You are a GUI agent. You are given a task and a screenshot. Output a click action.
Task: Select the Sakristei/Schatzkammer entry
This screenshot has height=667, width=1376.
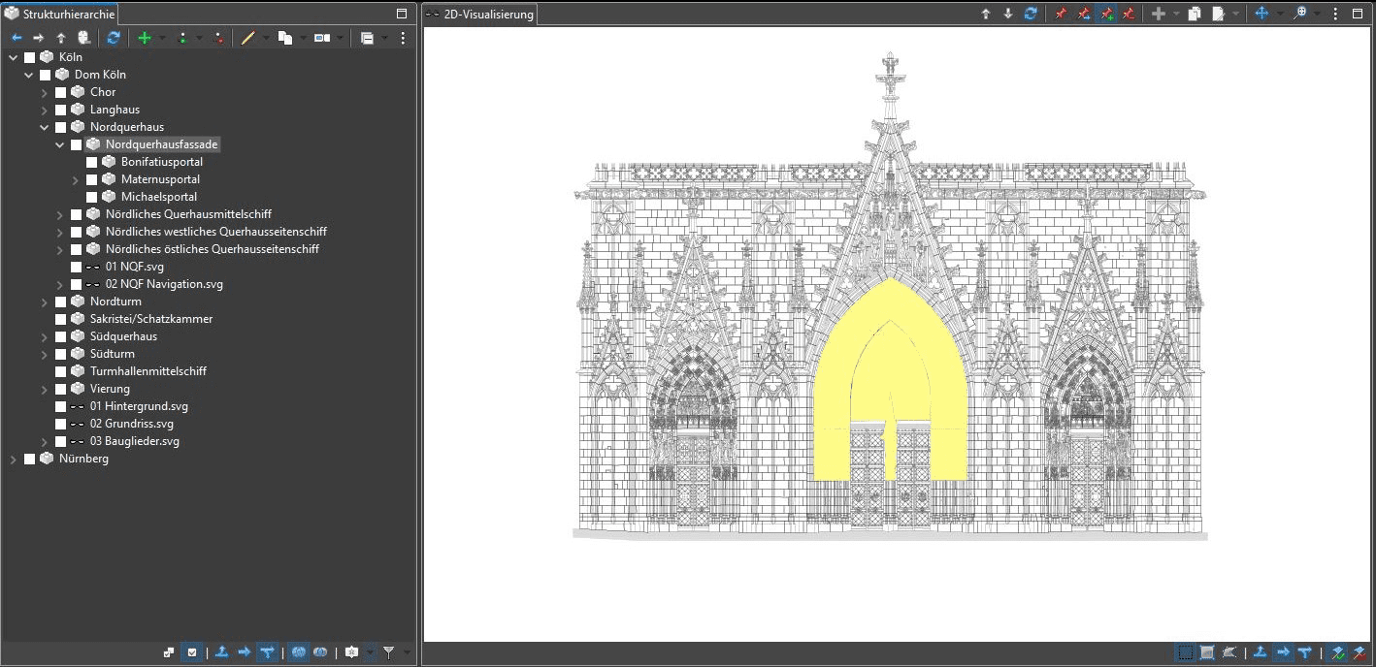(150, 319)
